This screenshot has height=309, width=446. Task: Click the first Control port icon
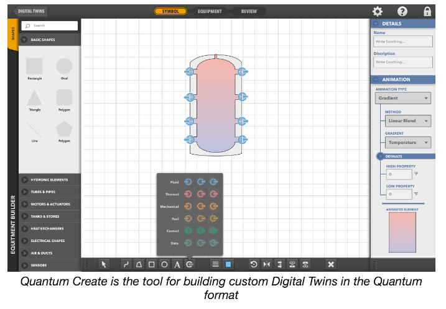pyautogui.click(x=188, y=231)
